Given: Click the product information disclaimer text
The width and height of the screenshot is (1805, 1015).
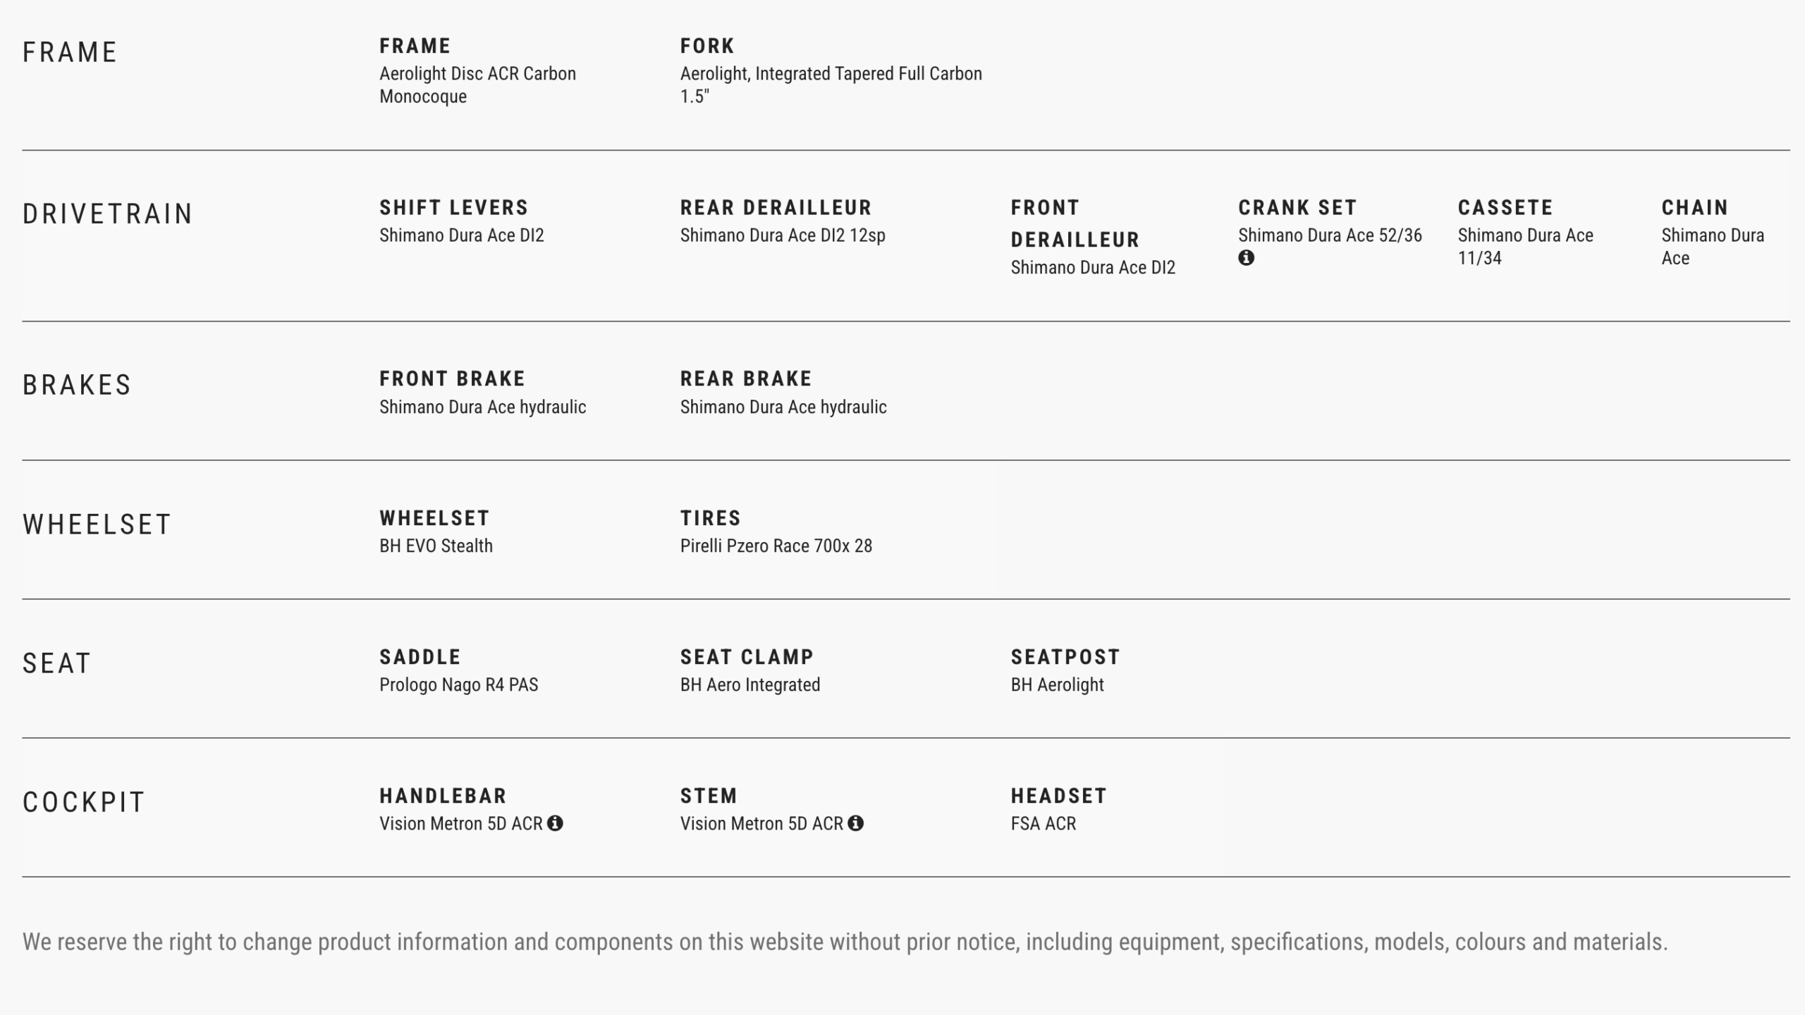Looking at the screenshot, I should tap(845, 942).
